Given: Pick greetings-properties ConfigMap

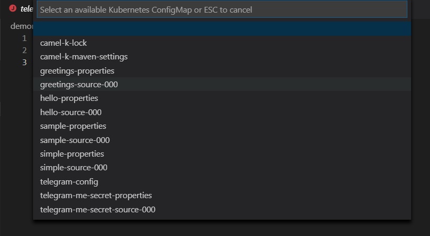Looking at the screenshot, I should [222, 70].
